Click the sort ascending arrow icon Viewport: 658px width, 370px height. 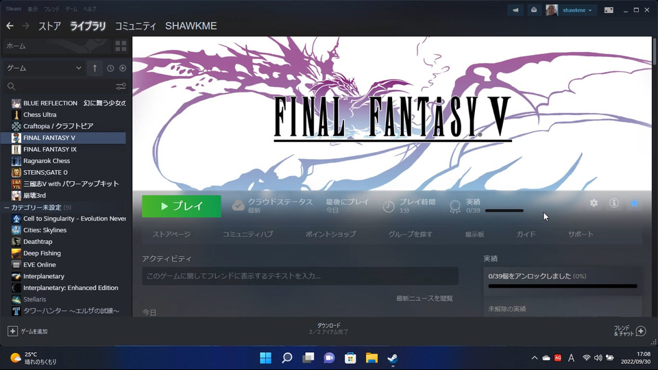[x=95, y=68]
